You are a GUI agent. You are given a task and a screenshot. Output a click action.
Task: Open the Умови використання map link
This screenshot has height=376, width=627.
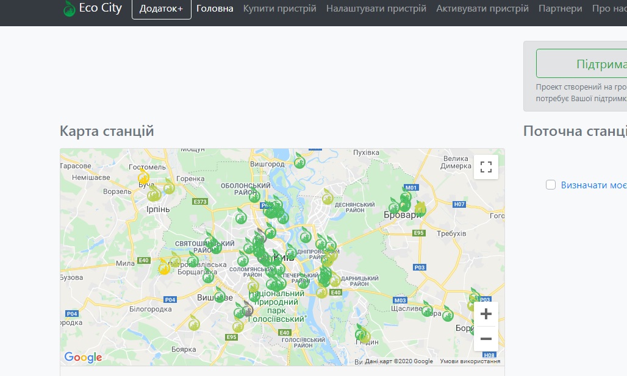point(470,361)
